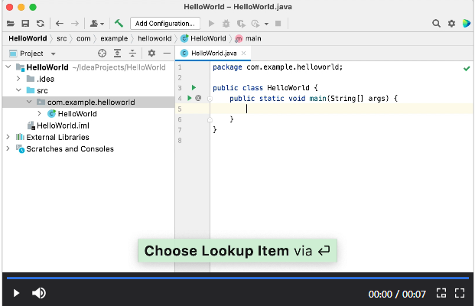
Task: Click the Profiler run icon
Action: click(255, 23)
